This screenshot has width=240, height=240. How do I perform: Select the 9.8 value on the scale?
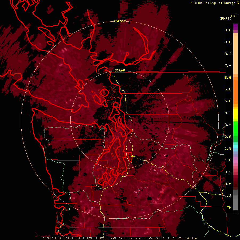228,30
